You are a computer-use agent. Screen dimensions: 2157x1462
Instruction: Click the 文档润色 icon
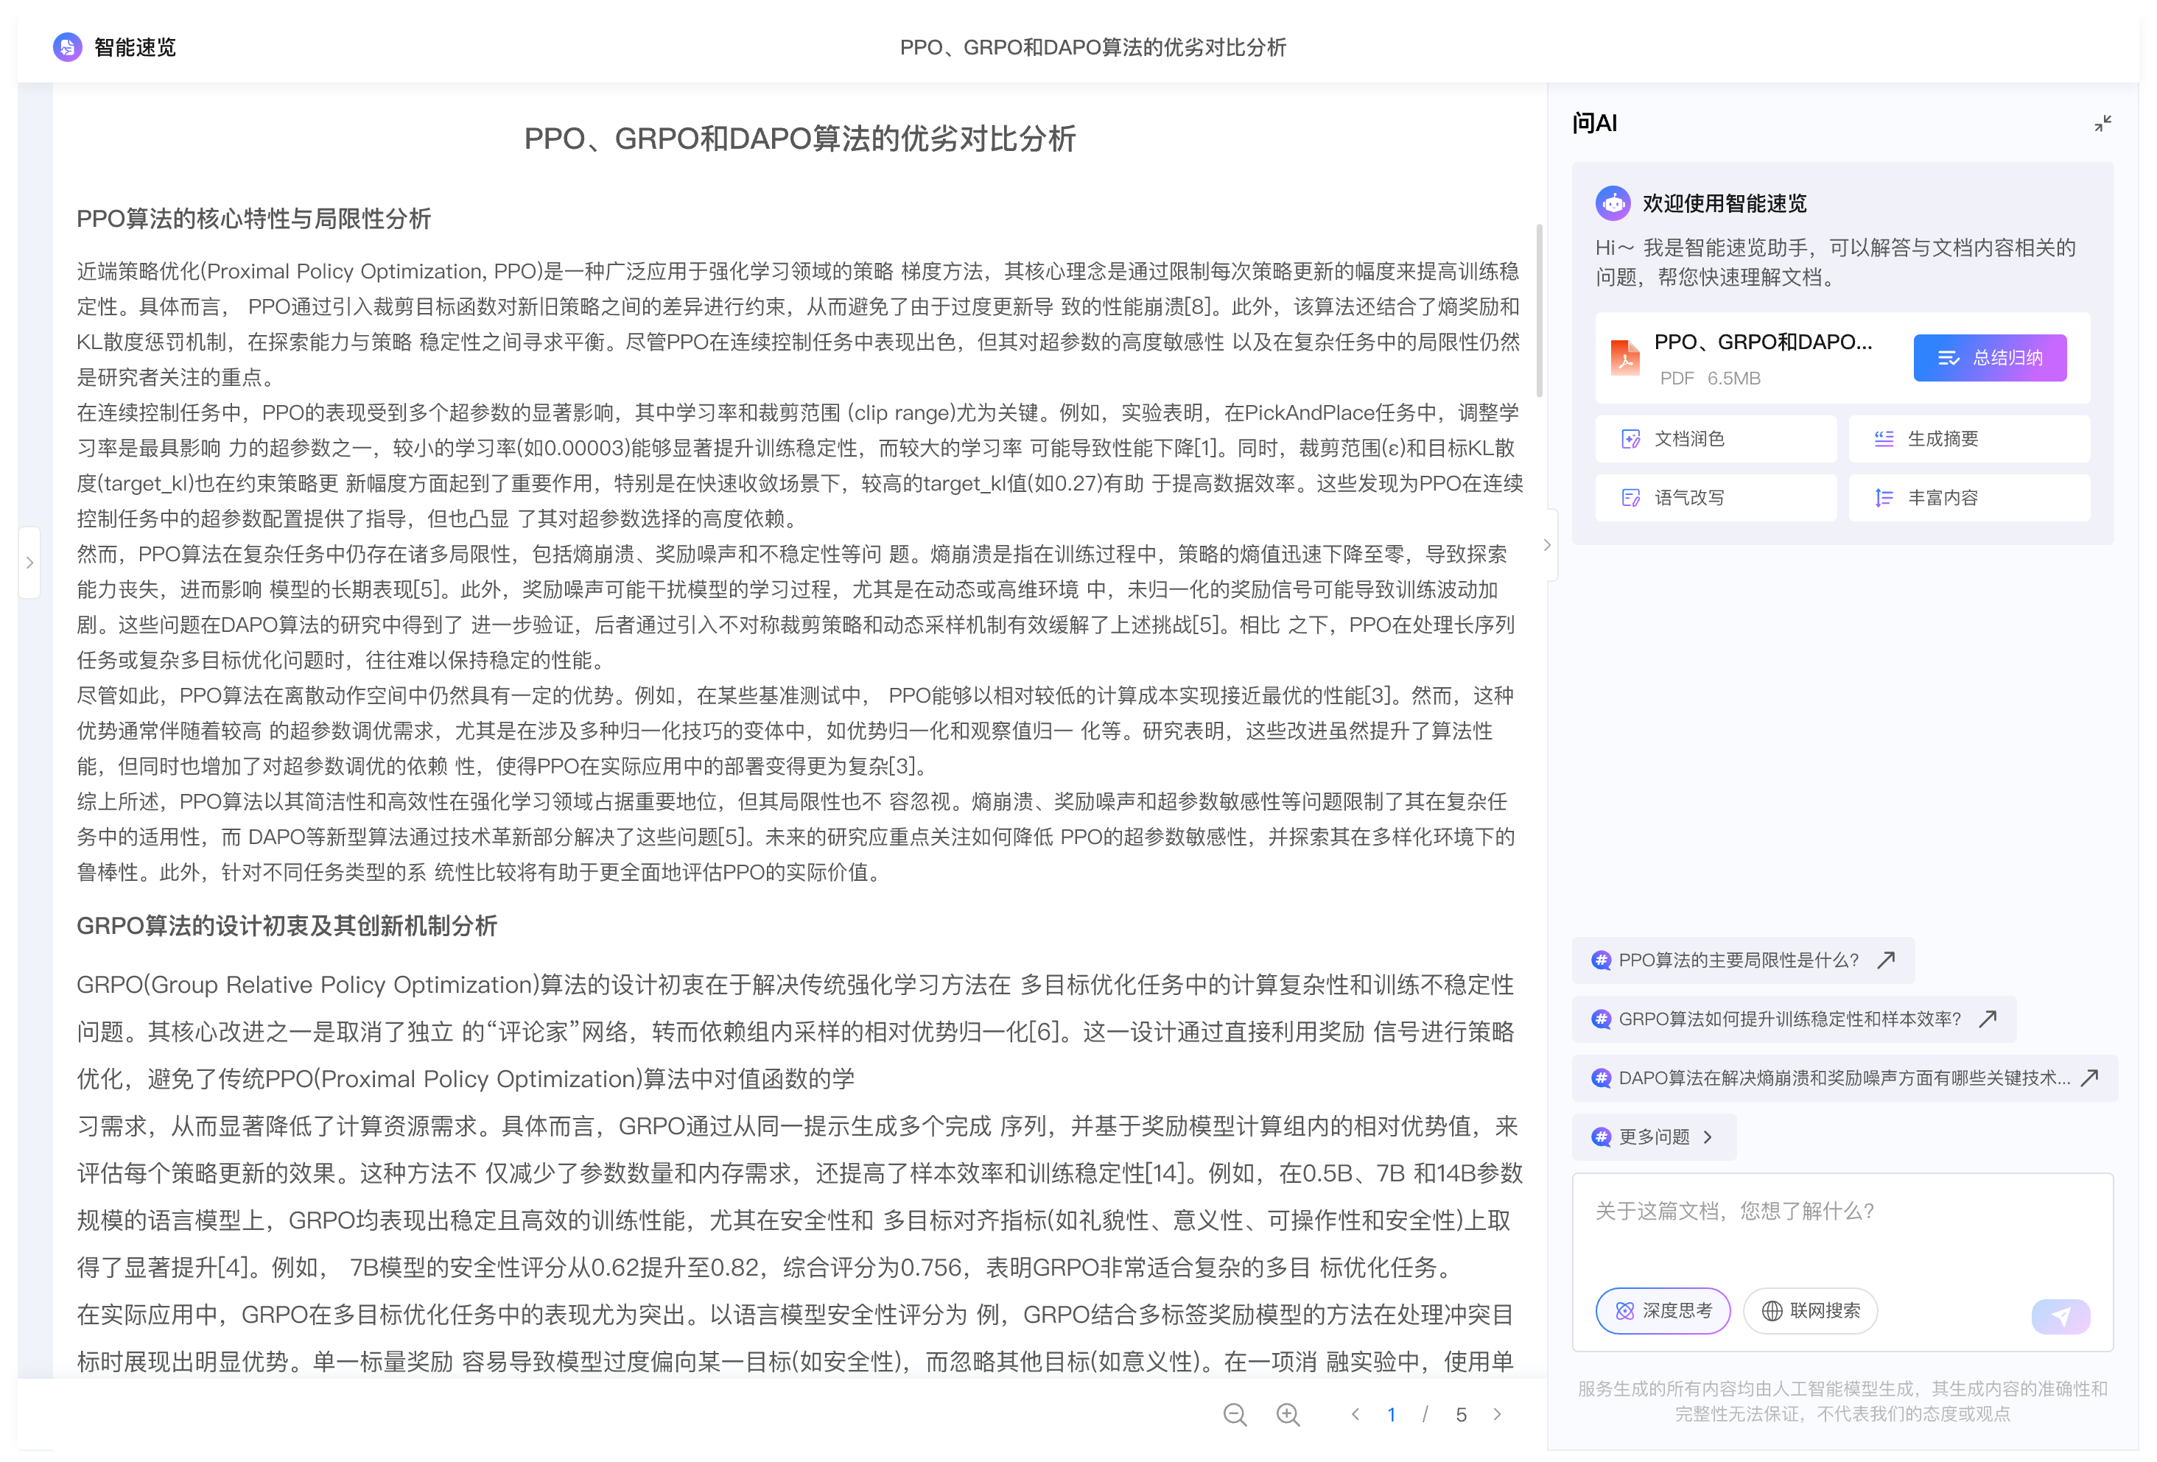coord(1630,439)
